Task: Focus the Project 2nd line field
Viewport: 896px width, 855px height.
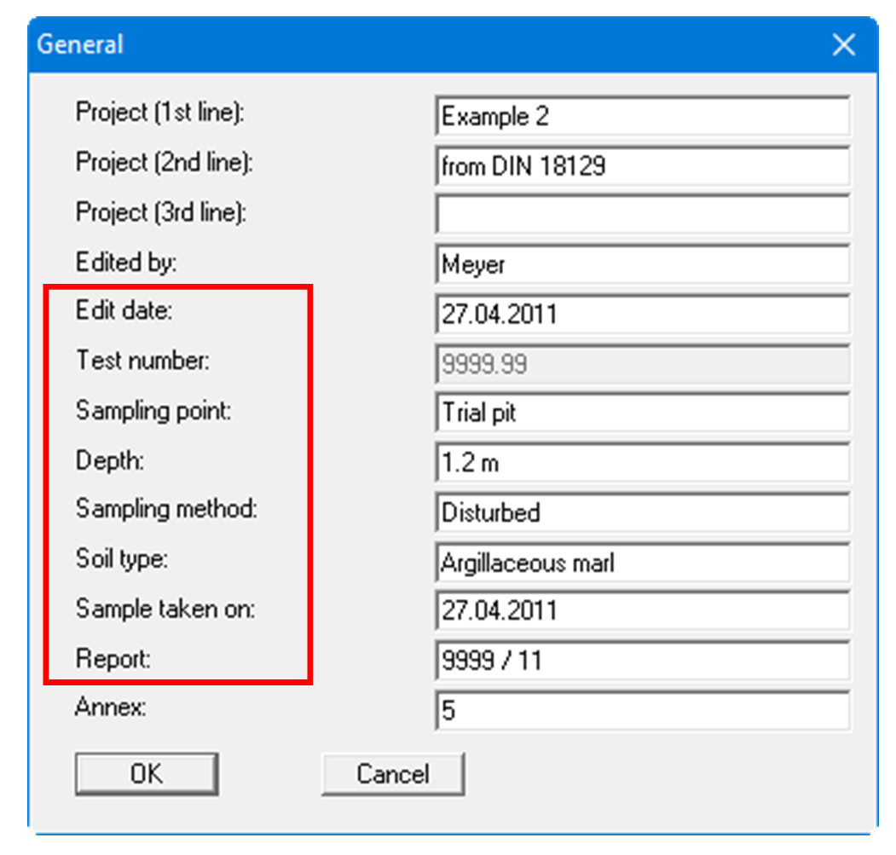Action: pyautogui.click(x=641, y=165)
